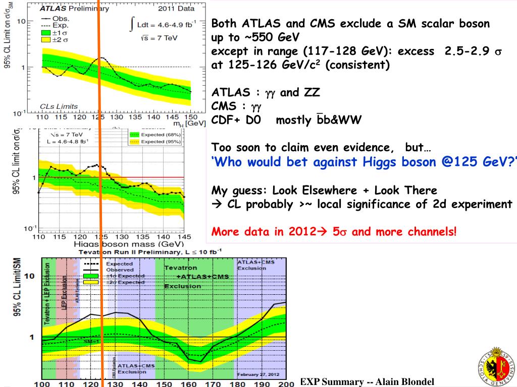Click the green ±1σ Expected swatch in Tevatron legend

tap(91, 276)
